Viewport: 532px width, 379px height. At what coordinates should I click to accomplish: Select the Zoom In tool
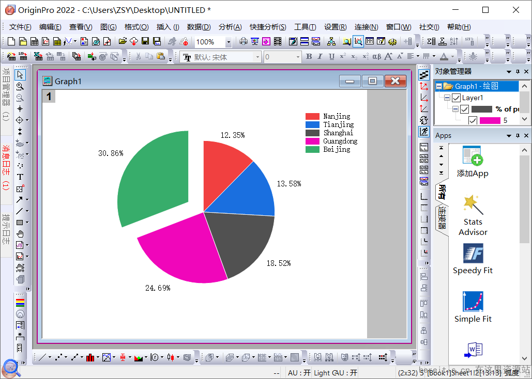20,86
